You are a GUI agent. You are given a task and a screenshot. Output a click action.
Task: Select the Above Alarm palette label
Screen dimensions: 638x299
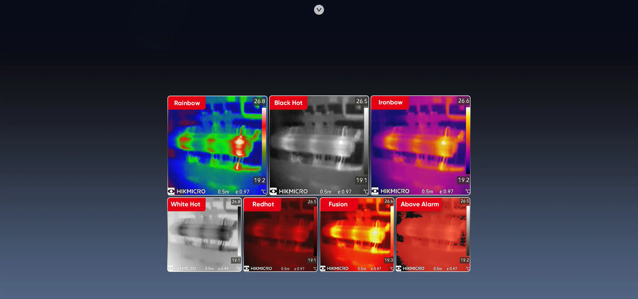click(x=419, y=204)
